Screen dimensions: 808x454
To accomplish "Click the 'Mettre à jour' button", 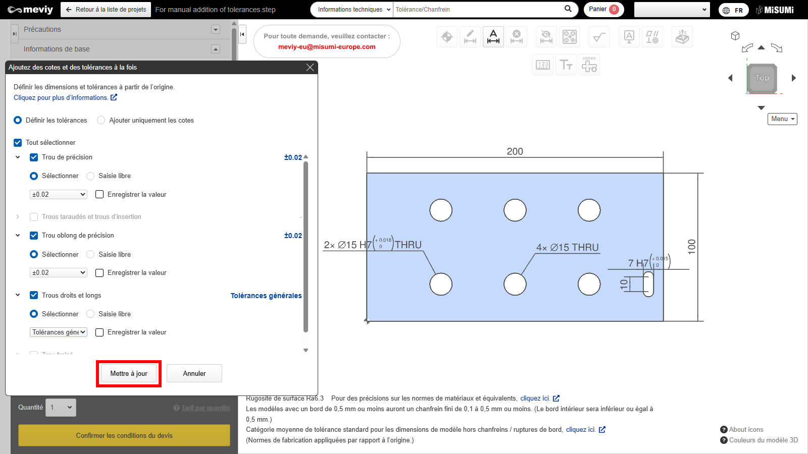I will [129, 374].
